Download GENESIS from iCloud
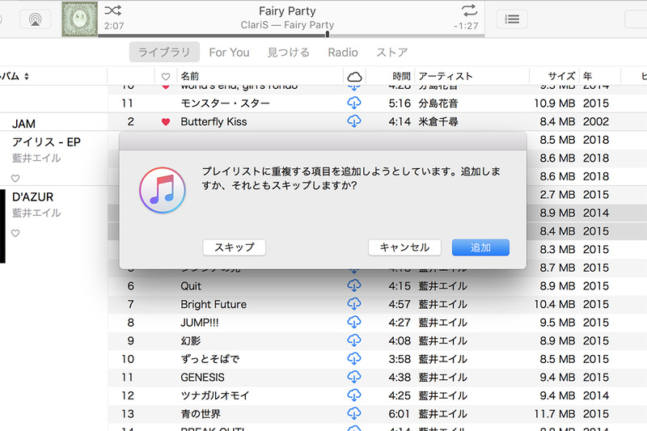The image size is (647, 431). [354, 377]
